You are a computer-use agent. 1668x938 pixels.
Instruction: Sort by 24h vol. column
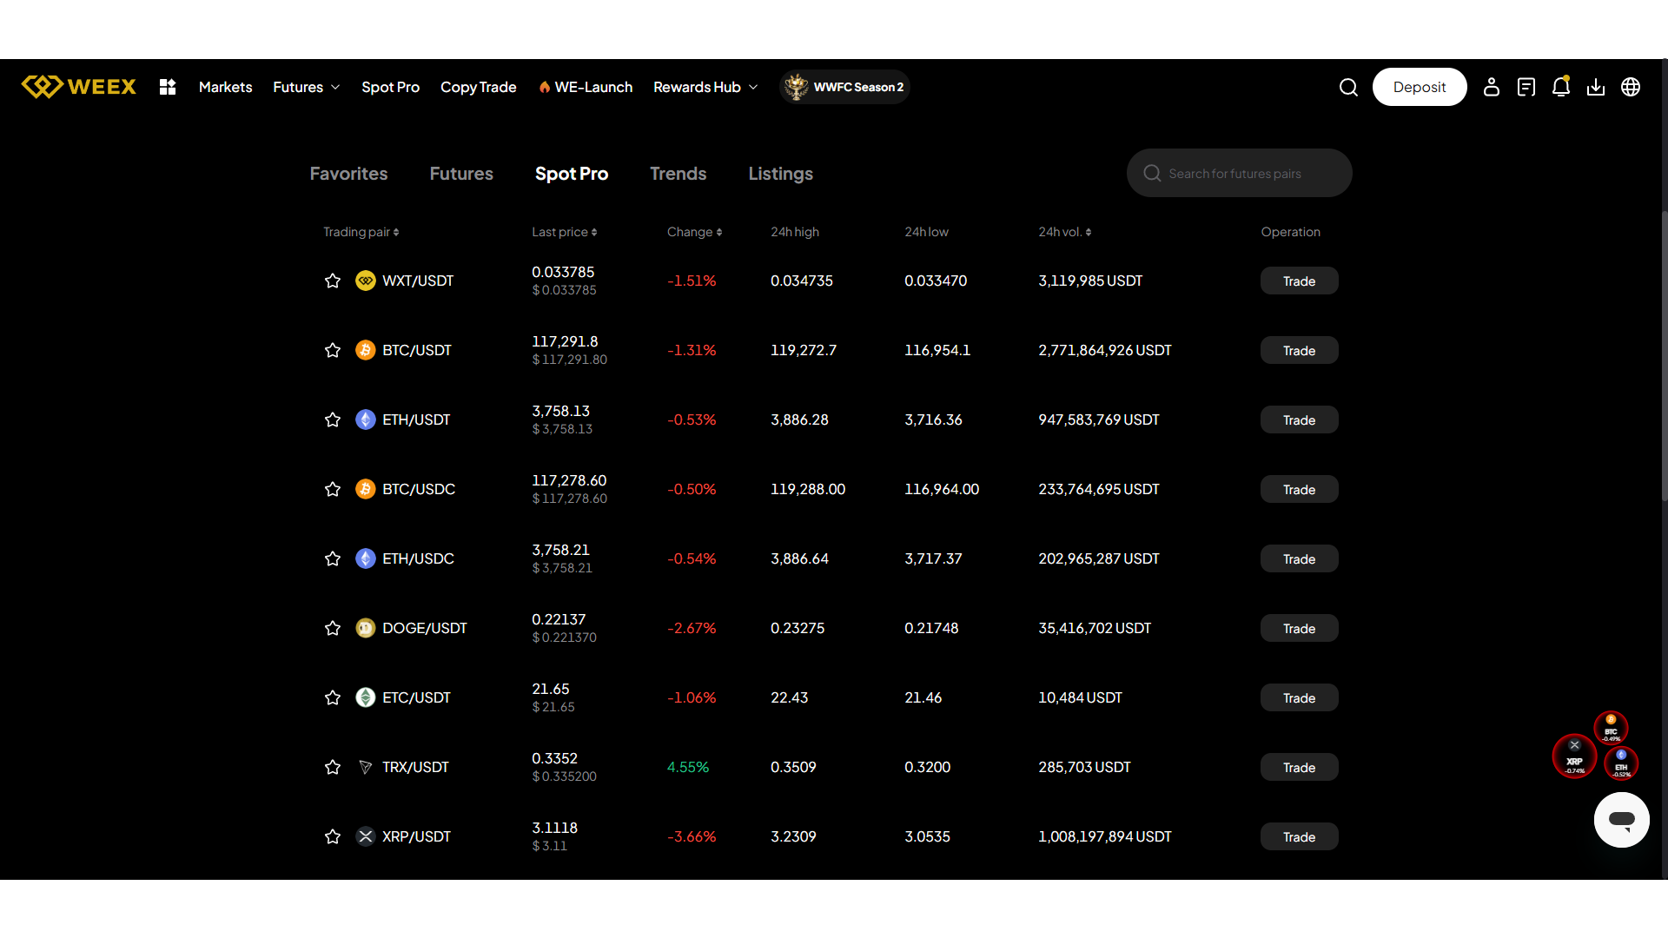pyautogui.click(x=1065, y=232)
